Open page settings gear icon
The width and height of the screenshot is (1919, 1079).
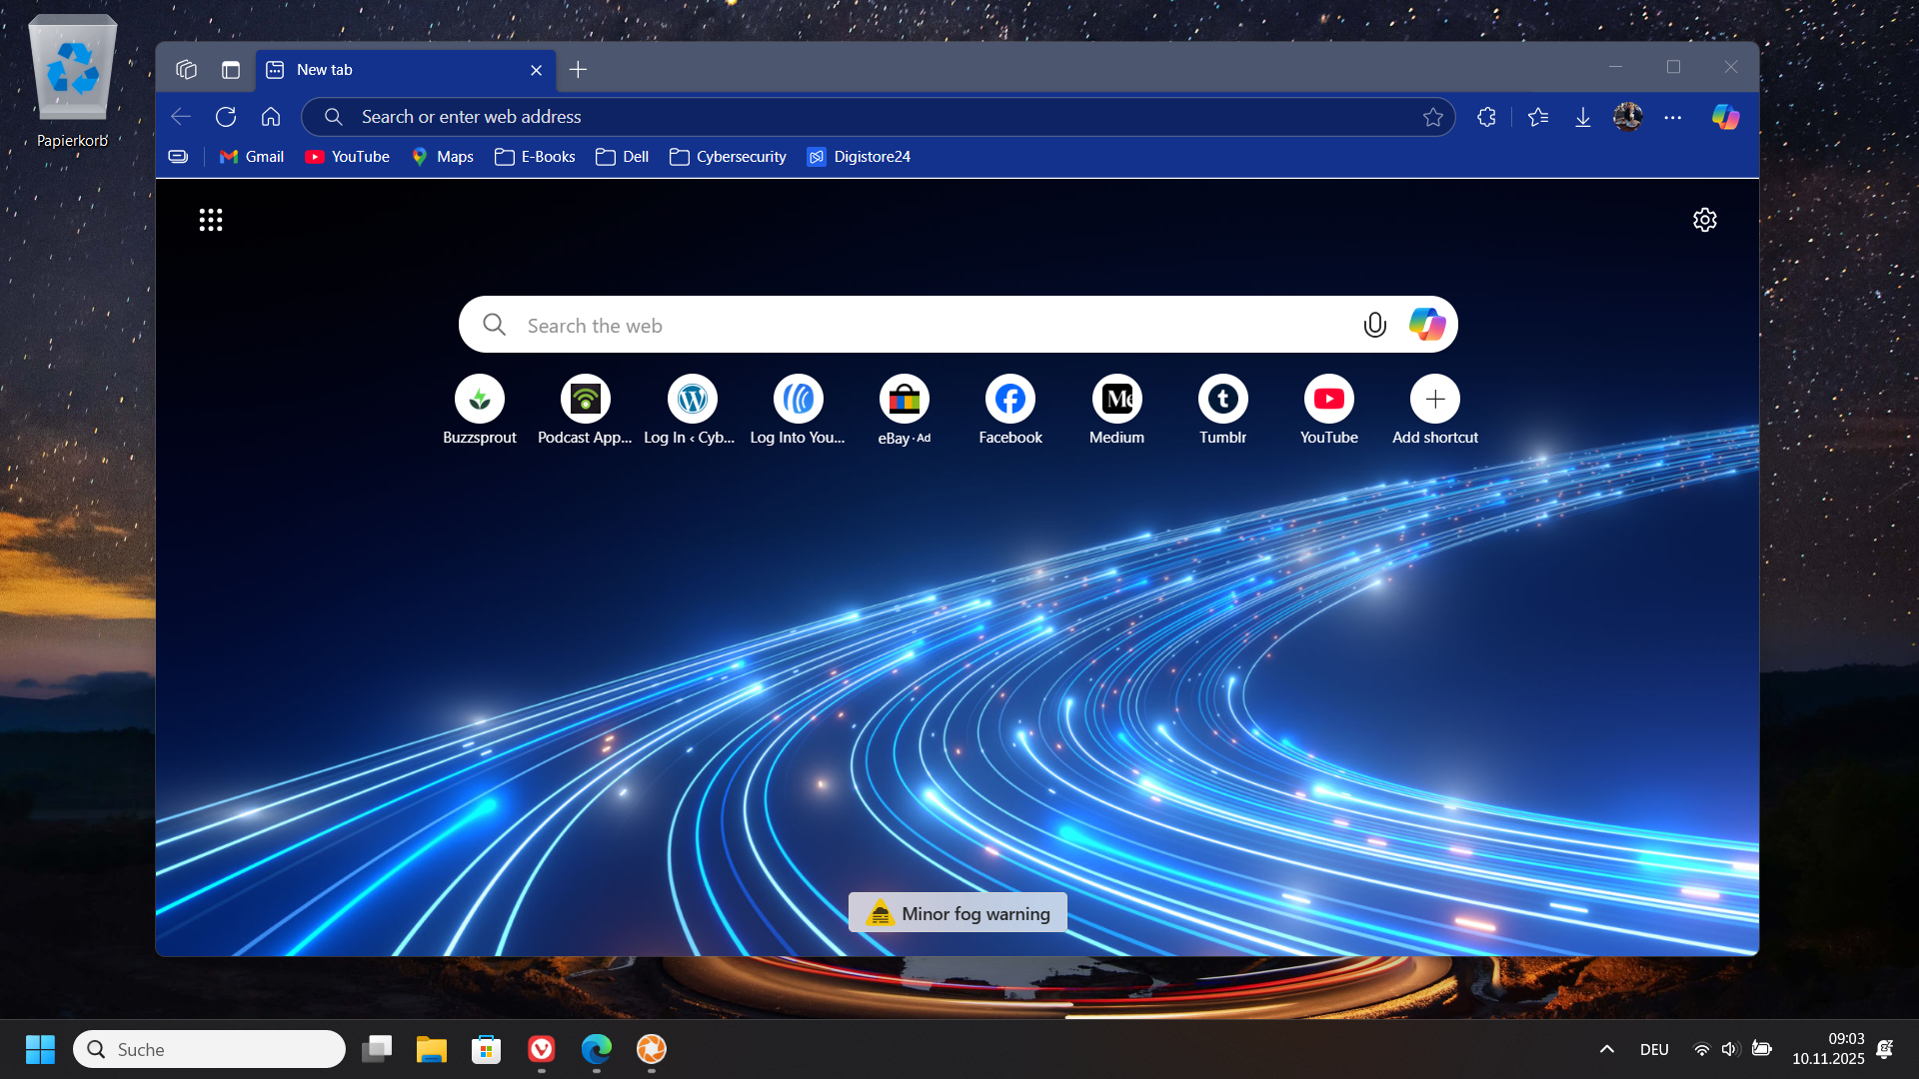(x=1704, y=220)
